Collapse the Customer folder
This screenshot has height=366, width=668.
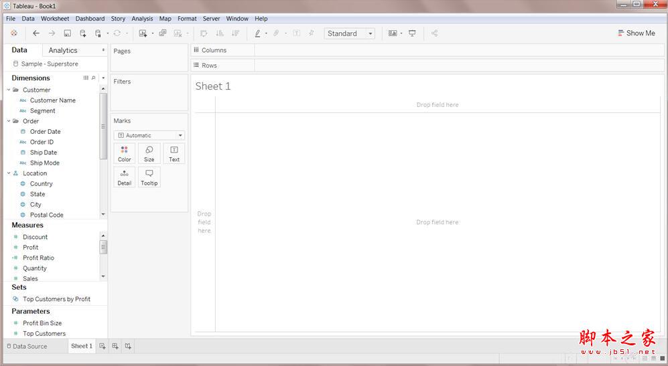point(9,90)
